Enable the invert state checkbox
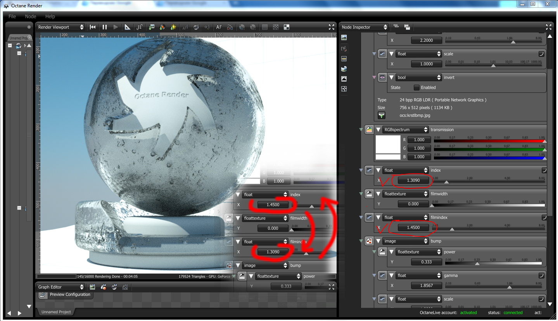 pyautogui.click(x=416, y=87)
